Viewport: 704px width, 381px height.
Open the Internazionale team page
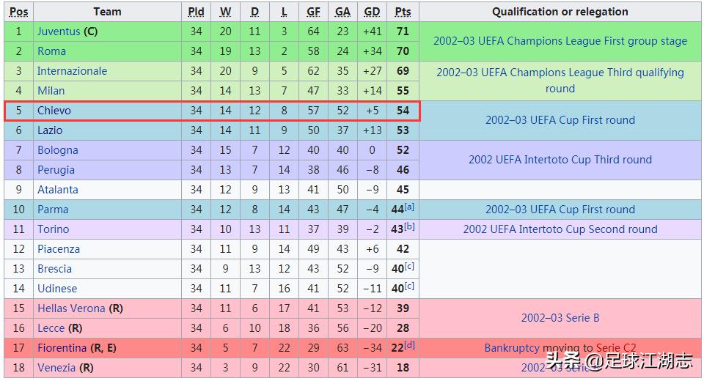coord(72,71)
